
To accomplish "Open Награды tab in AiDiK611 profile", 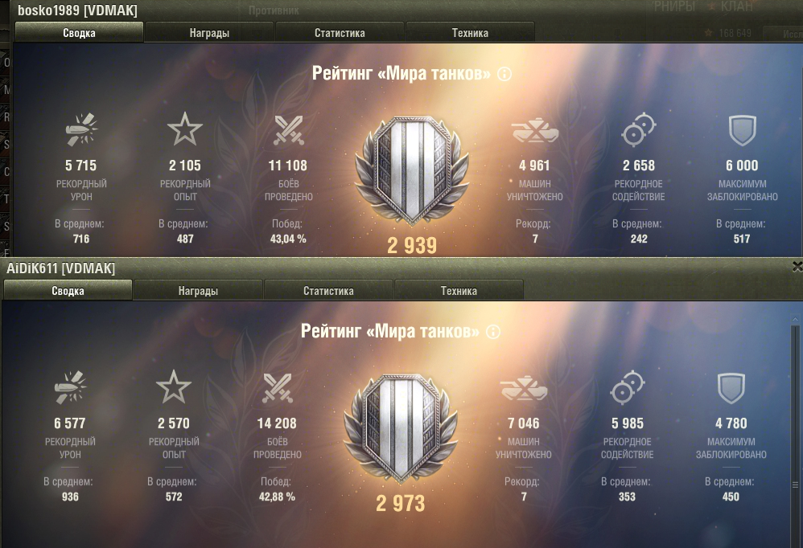I will coord(198,290).
